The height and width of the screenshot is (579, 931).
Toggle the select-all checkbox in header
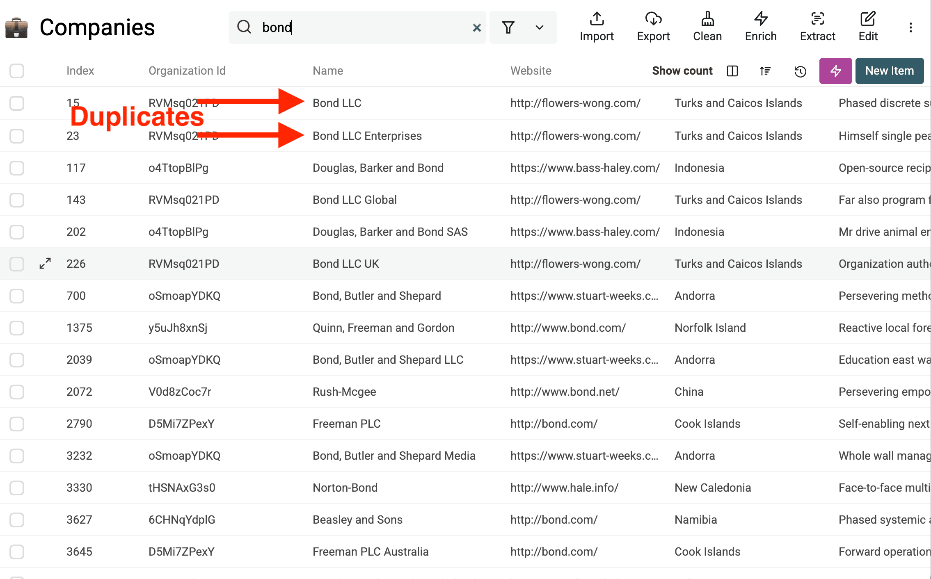16,71
